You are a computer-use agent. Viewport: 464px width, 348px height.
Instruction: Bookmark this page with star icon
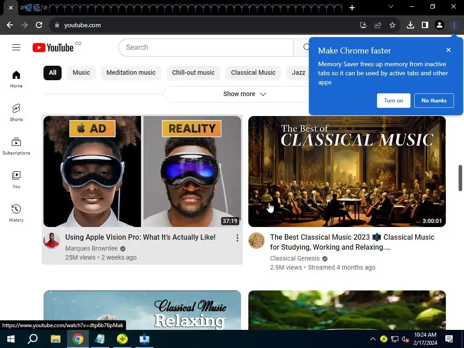[392, 25]
